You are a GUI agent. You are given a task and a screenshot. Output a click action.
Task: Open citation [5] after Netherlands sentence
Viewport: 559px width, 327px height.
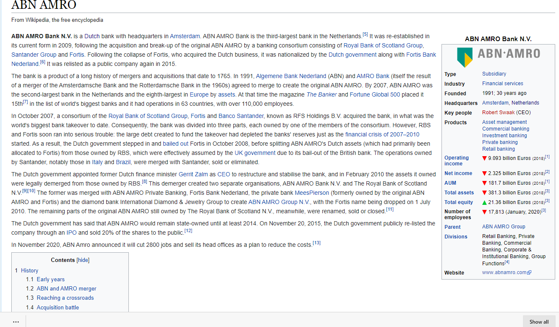point(365,34)
